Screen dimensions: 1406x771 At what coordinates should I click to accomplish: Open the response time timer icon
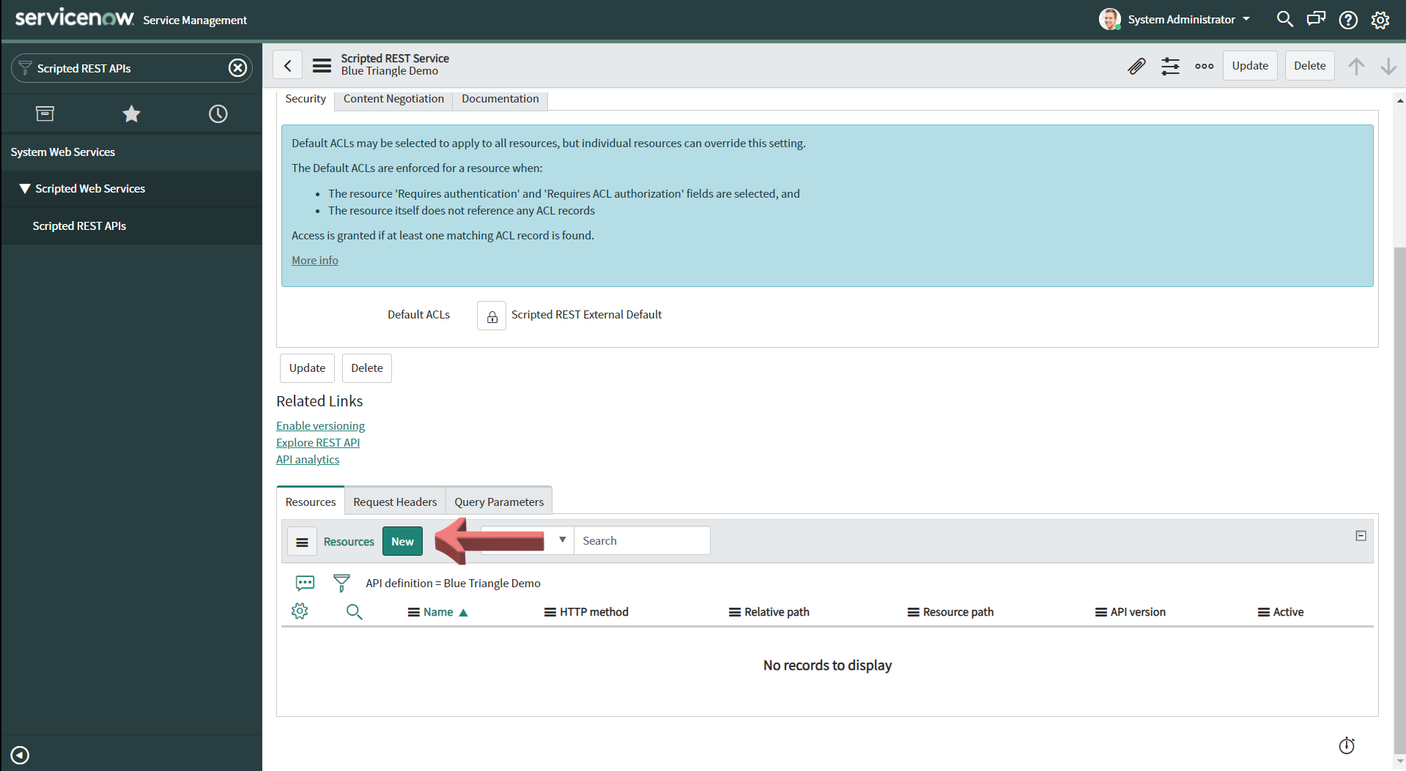coord(1347,745)
